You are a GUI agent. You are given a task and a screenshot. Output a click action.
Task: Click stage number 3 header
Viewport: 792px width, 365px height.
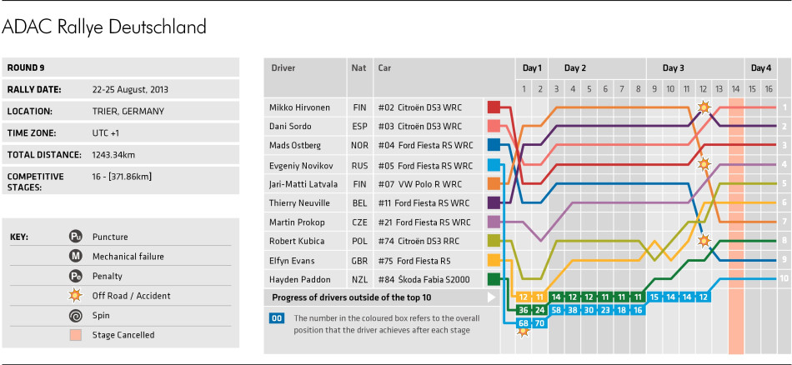coord(556,89)
